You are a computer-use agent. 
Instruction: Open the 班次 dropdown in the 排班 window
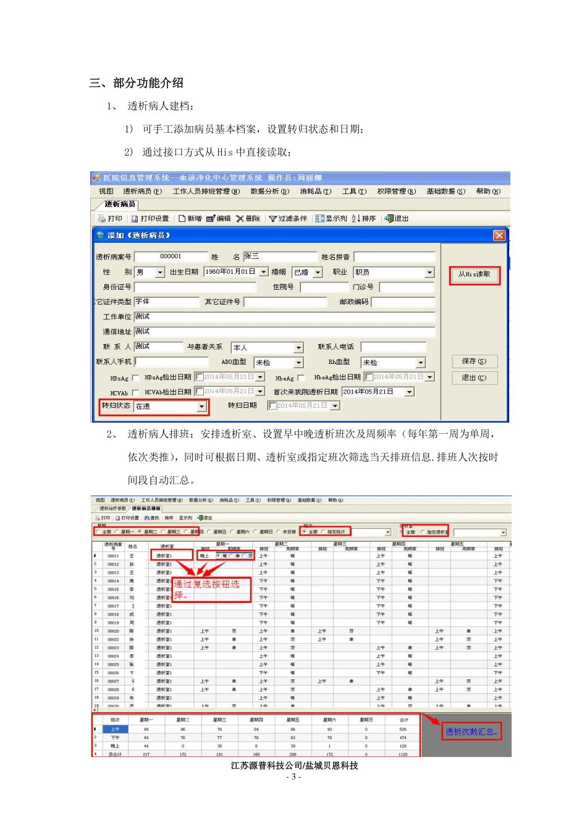pyautogui.click(x=388, y=532)
